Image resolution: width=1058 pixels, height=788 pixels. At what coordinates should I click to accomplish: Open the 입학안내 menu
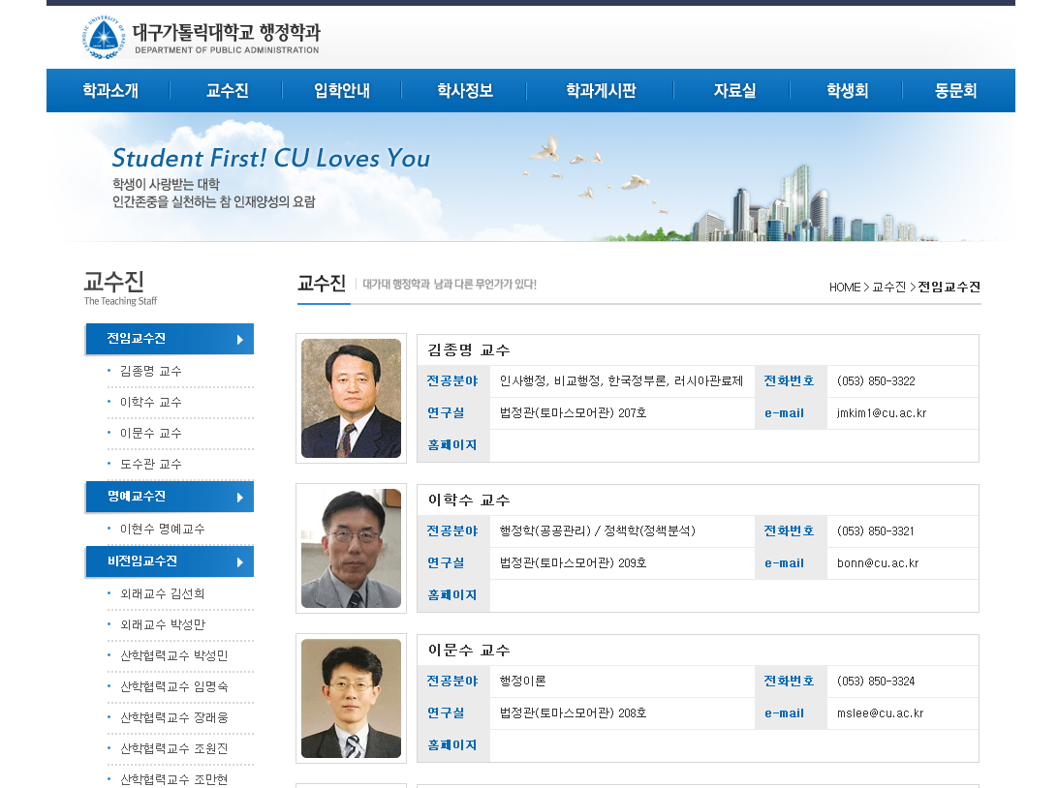(342, 90)
